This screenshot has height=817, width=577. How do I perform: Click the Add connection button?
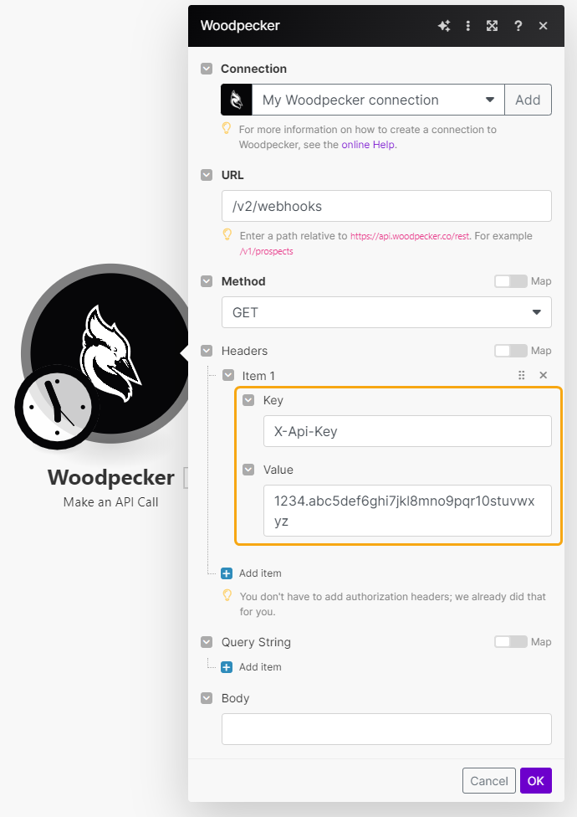528,100
